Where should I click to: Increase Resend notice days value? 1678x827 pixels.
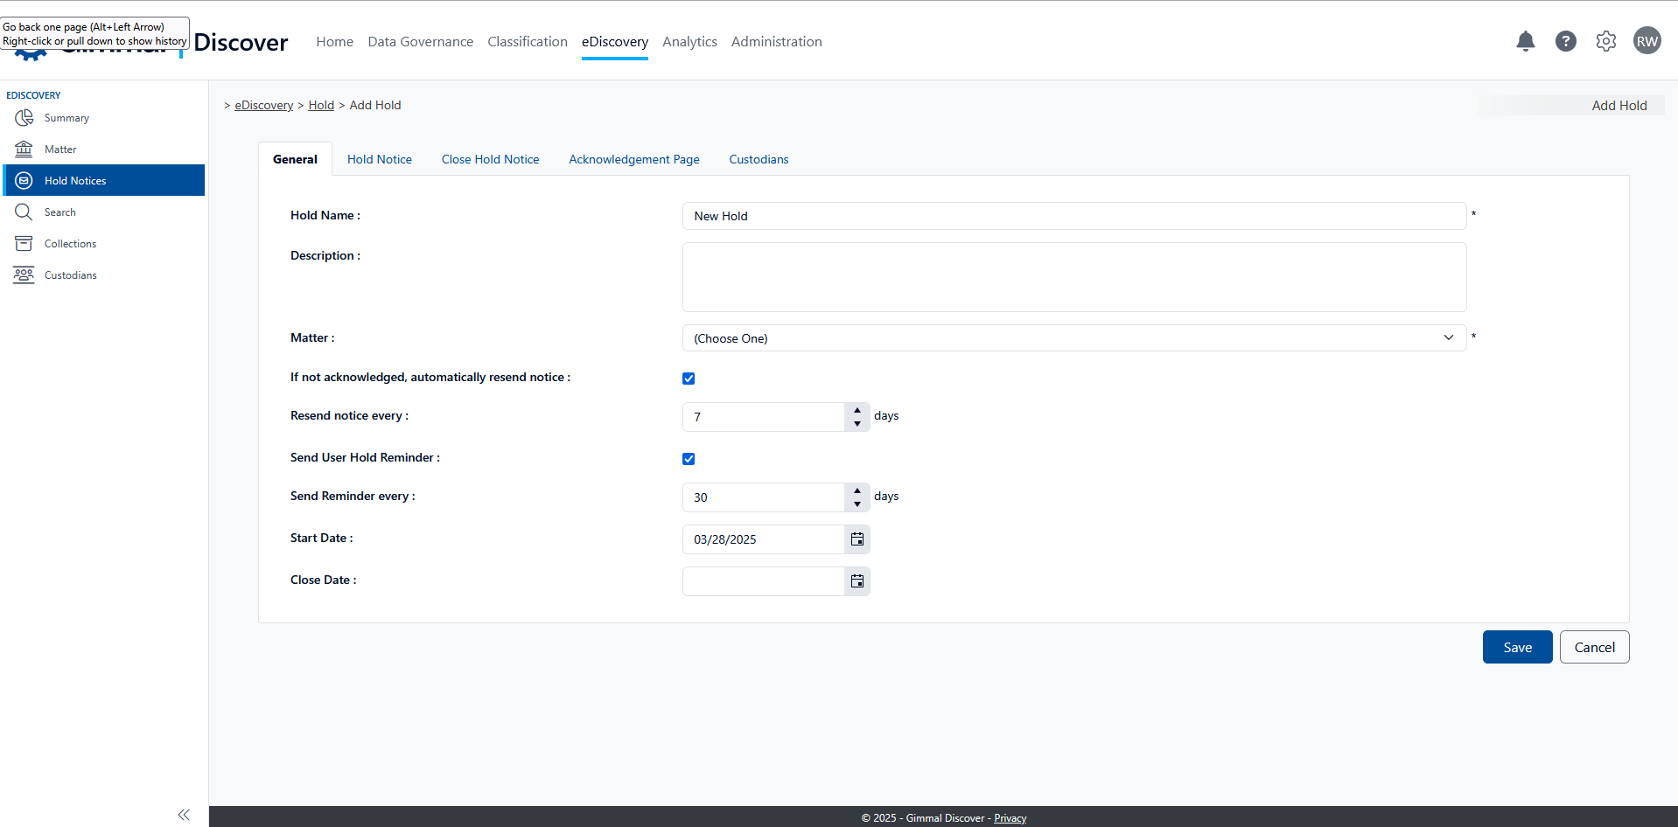[857, 410]
